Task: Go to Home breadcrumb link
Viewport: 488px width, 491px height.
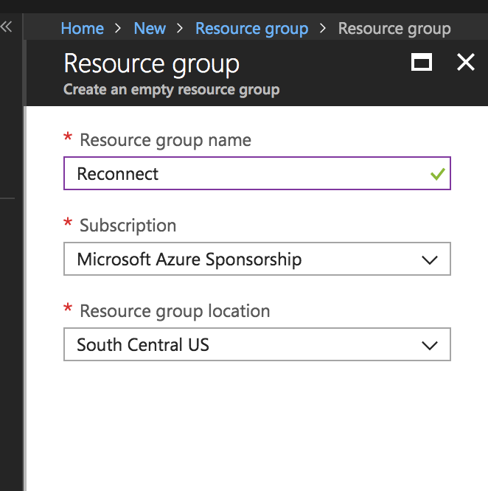Action: (83, 29)
